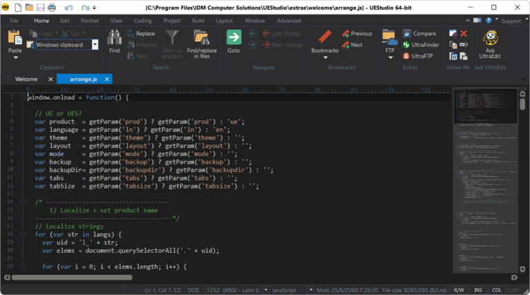
Task: Switch to the Format ribbon tab
Action: coord(90,21)
